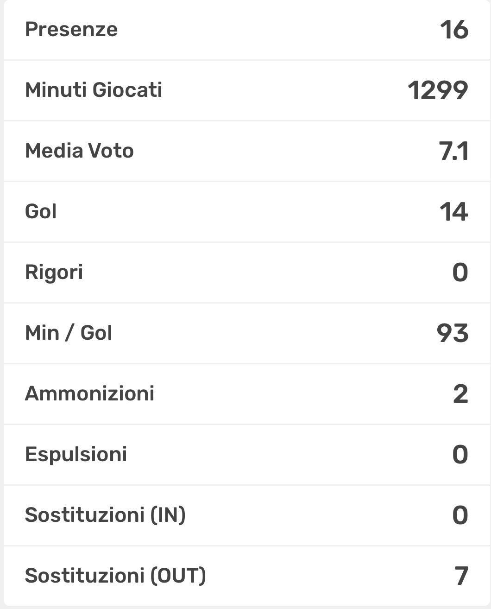This screenshot has width=491, height=609.
Task: Select the Espulsioni value 0
Action: point(460,455)
